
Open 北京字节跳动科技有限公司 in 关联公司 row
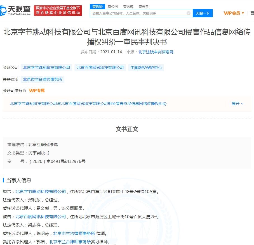pyautogui.click(x=46, y=67)
